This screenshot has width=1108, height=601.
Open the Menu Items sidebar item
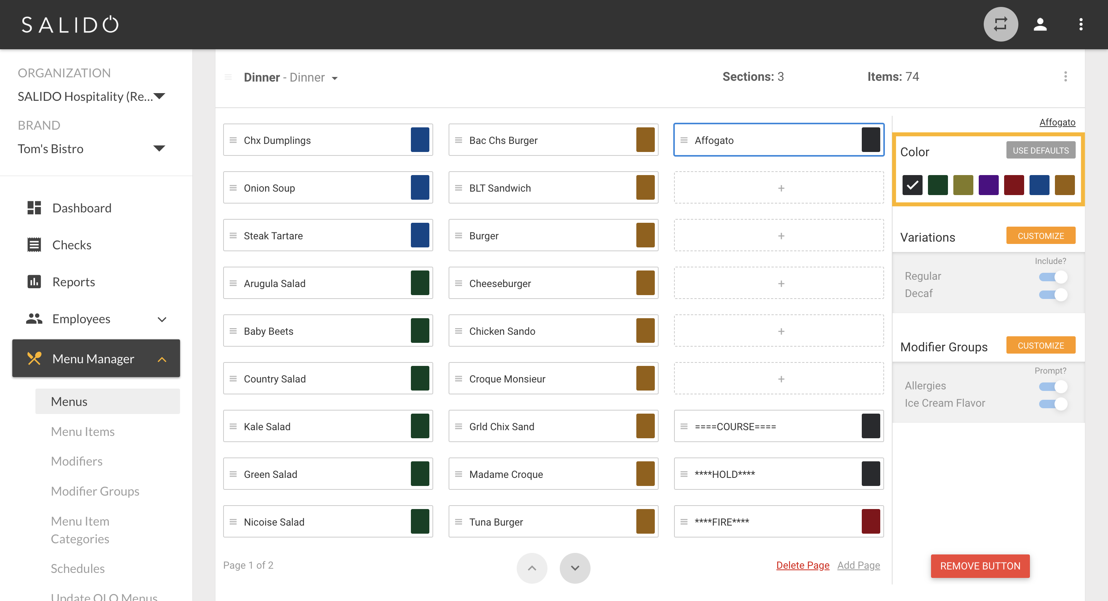coord(83,431)
